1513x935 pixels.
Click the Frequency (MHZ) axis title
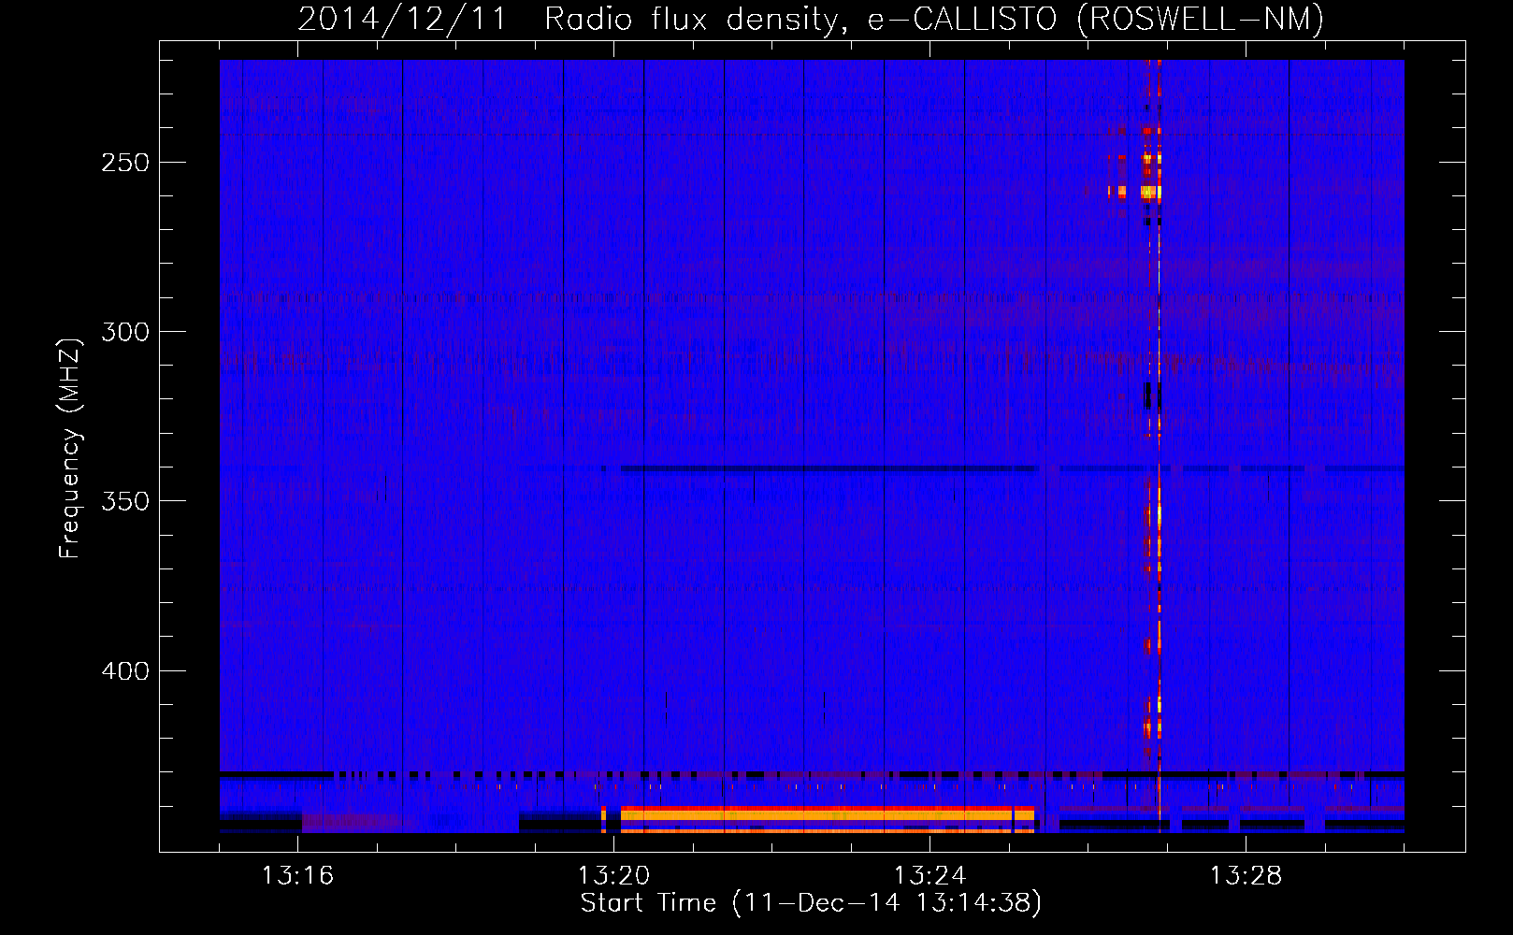tap(71, 448)
